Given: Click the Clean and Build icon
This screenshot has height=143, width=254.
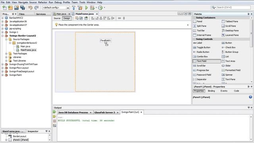Looking at the screenshot, I should pyautogui.click(x=80, y=8).
